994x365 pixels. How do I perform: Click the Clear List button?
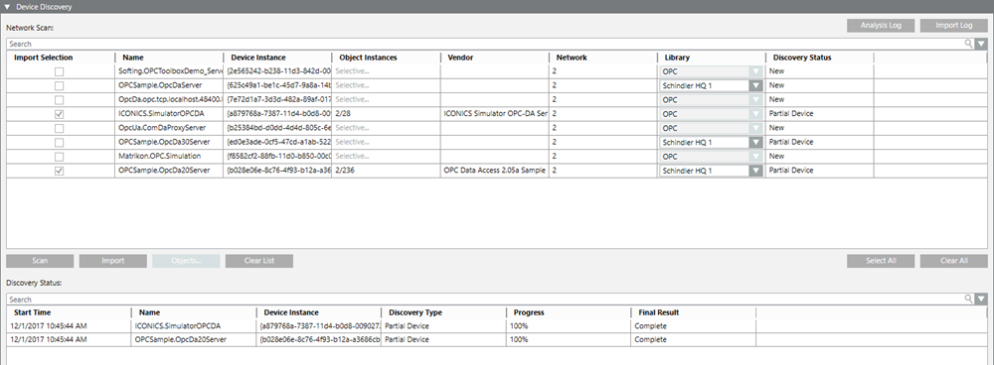click(259, 261)
